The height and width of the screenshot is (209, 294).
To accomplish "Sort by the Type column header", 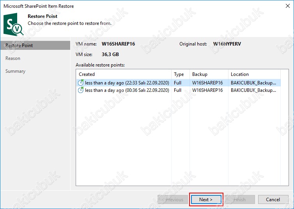I will point(181,74).
